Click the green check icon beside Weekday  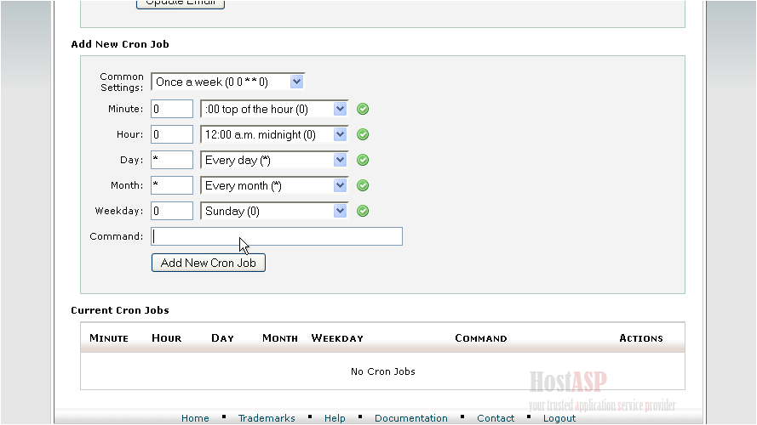click(x=363, y=211)
